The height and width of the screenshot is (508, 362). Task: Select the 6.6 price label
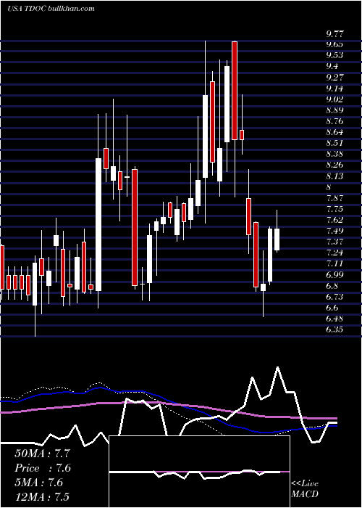point(332,308)
